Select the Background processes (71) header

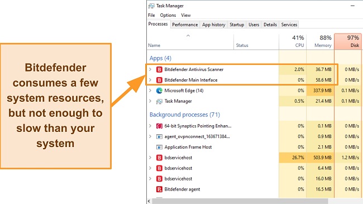pos(184,115)
